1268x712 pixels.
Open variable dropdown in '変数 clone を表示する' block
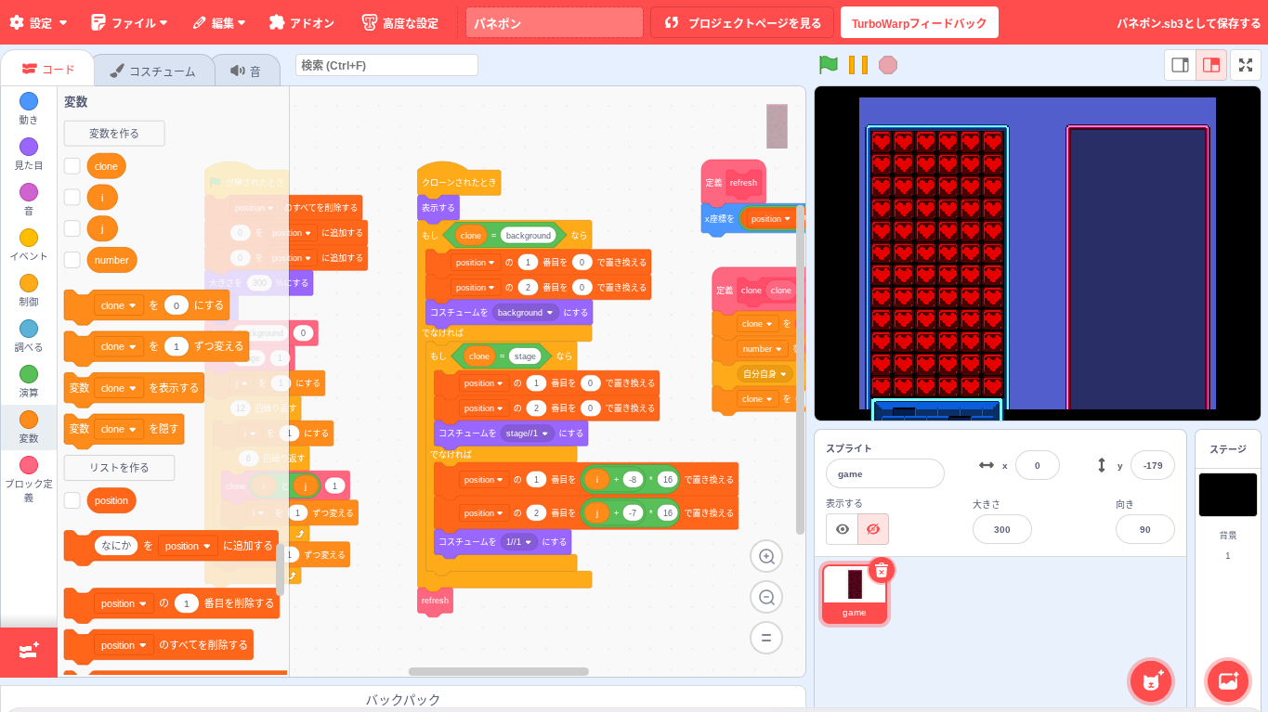click(x=119, y=388)
